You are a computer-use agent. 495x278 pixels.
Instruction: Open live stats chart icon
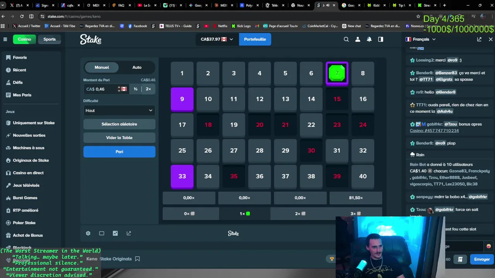tap(115, 233)
